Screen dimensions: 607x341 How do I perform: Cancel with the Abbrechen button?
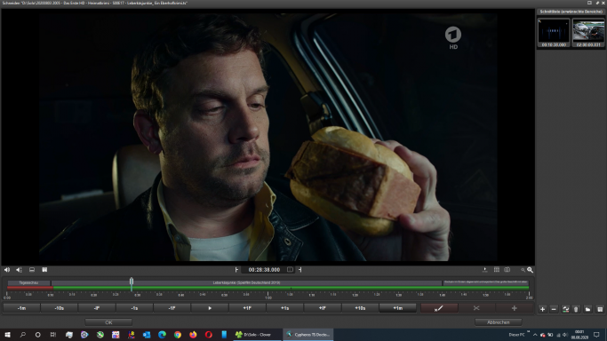pyautogui.click(x=499, y=322)
